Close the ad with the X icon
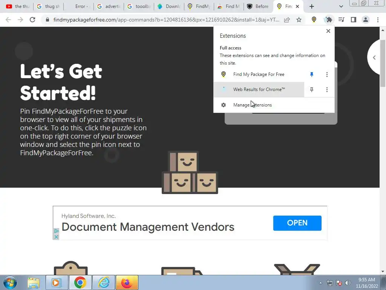This screenshot has width=386, height=290. (x=56, y=237)
